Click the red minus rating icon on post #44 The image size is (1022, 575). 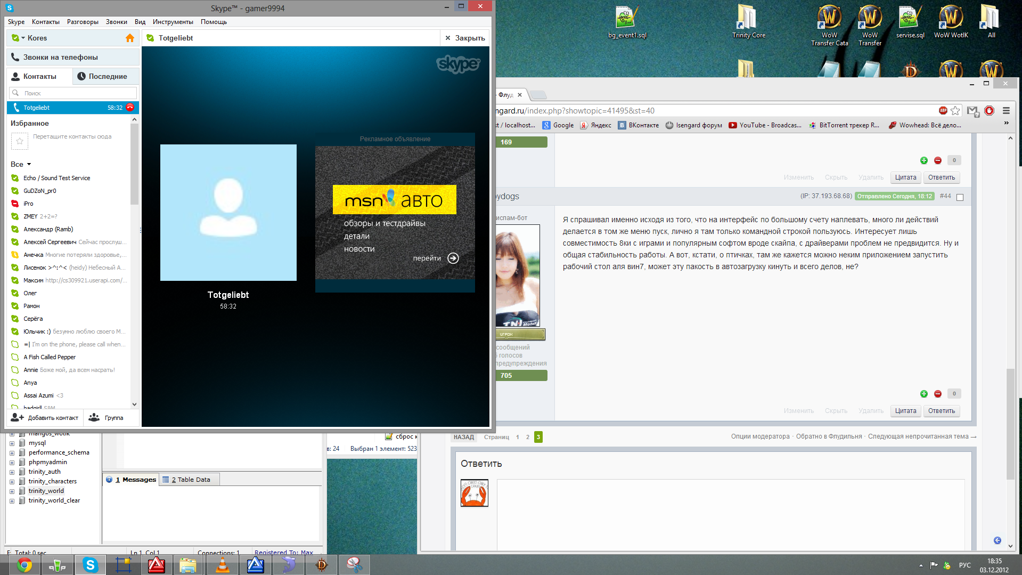(x=938, y=394)
